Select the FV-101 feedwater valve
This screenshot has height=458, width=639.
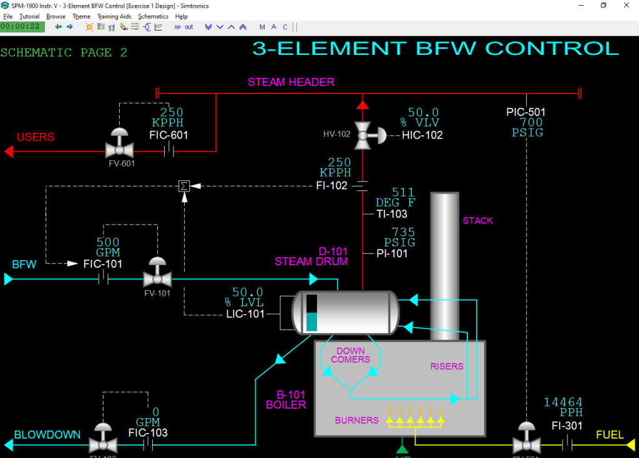[157, 272]
